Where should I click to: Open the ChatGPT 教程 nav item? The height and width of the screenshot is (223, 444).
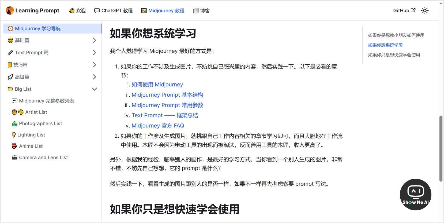[x=114, y=10]
